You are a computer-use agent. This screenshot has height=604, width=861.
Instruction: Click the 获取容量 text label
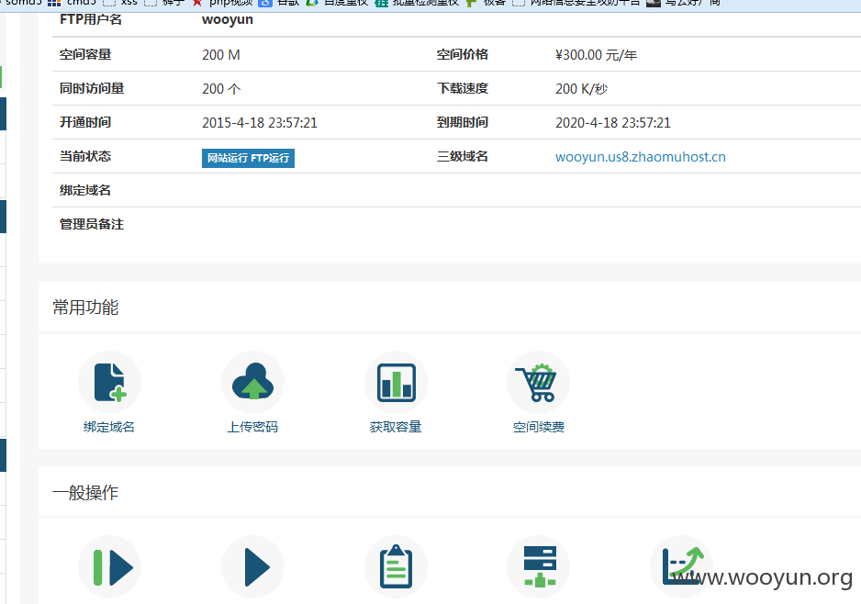396,427
